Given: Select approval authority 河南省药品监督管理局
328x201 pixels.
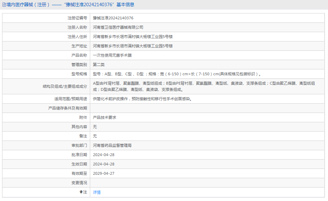Looking at the screenshot, I should coord(112,145).
